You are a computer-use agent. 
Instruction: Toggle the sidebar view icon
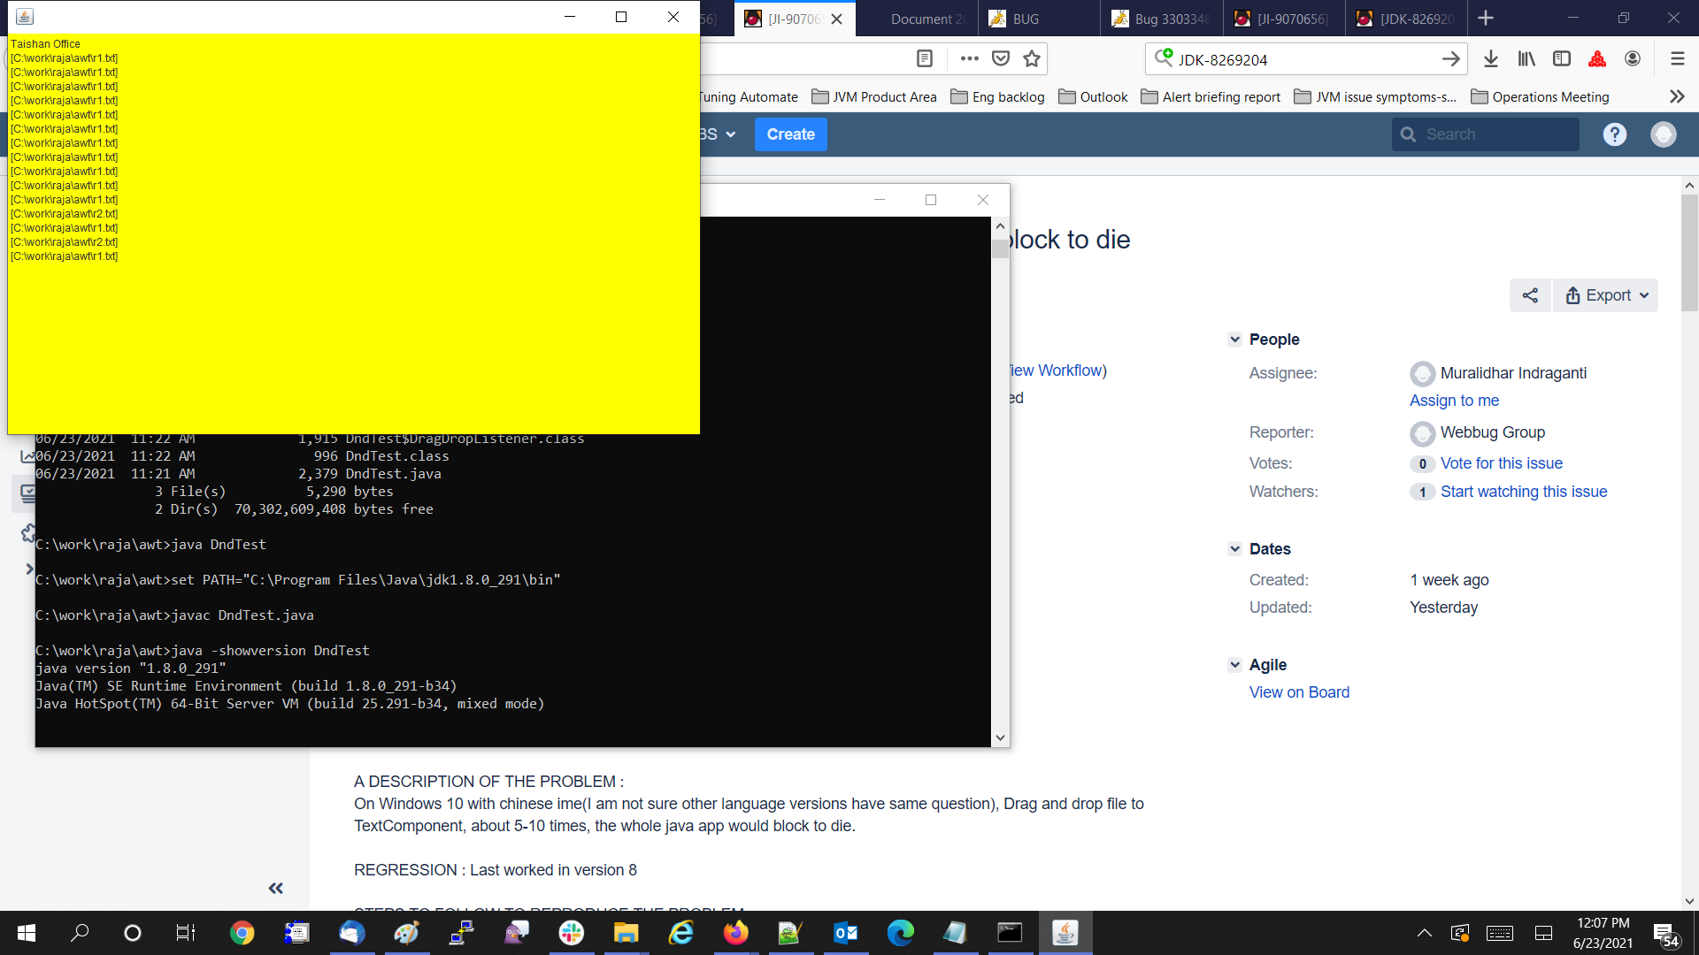click(x=1562, y=59)
